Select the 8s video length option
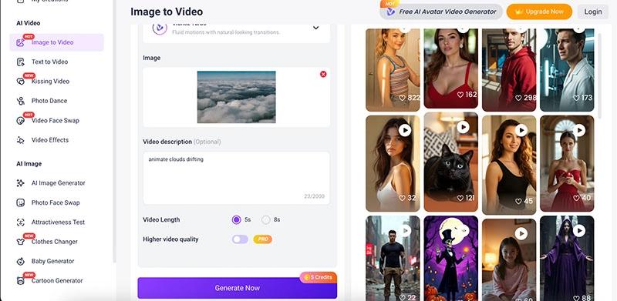The height and width of the screenshot is (301, 617). pos(266,219)
